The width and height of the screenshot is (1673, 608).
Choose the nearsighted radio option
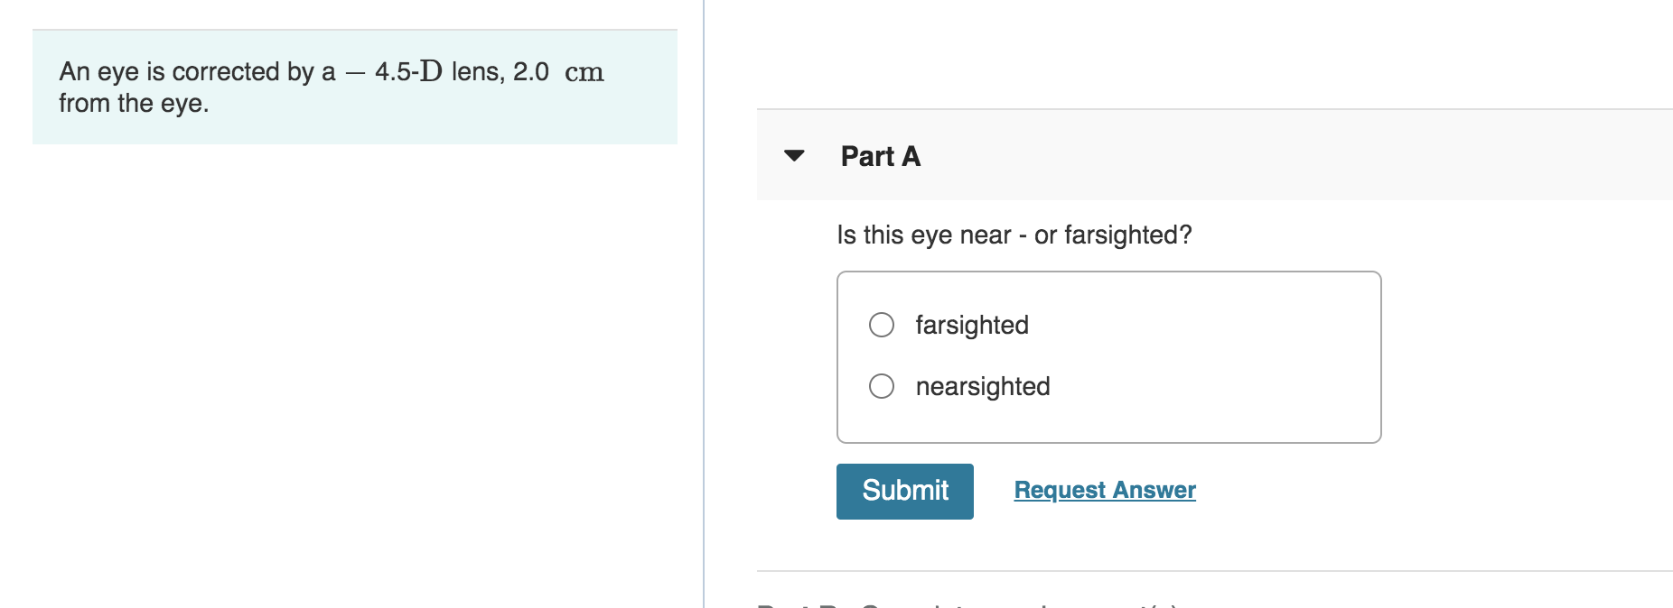[x=882, y=386]
